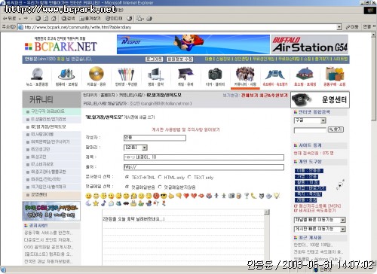This screenshot has width=377, height=274.
Task: Click into the 작성자 author name field
Action: pyautogui.click(x=155, y=138)
